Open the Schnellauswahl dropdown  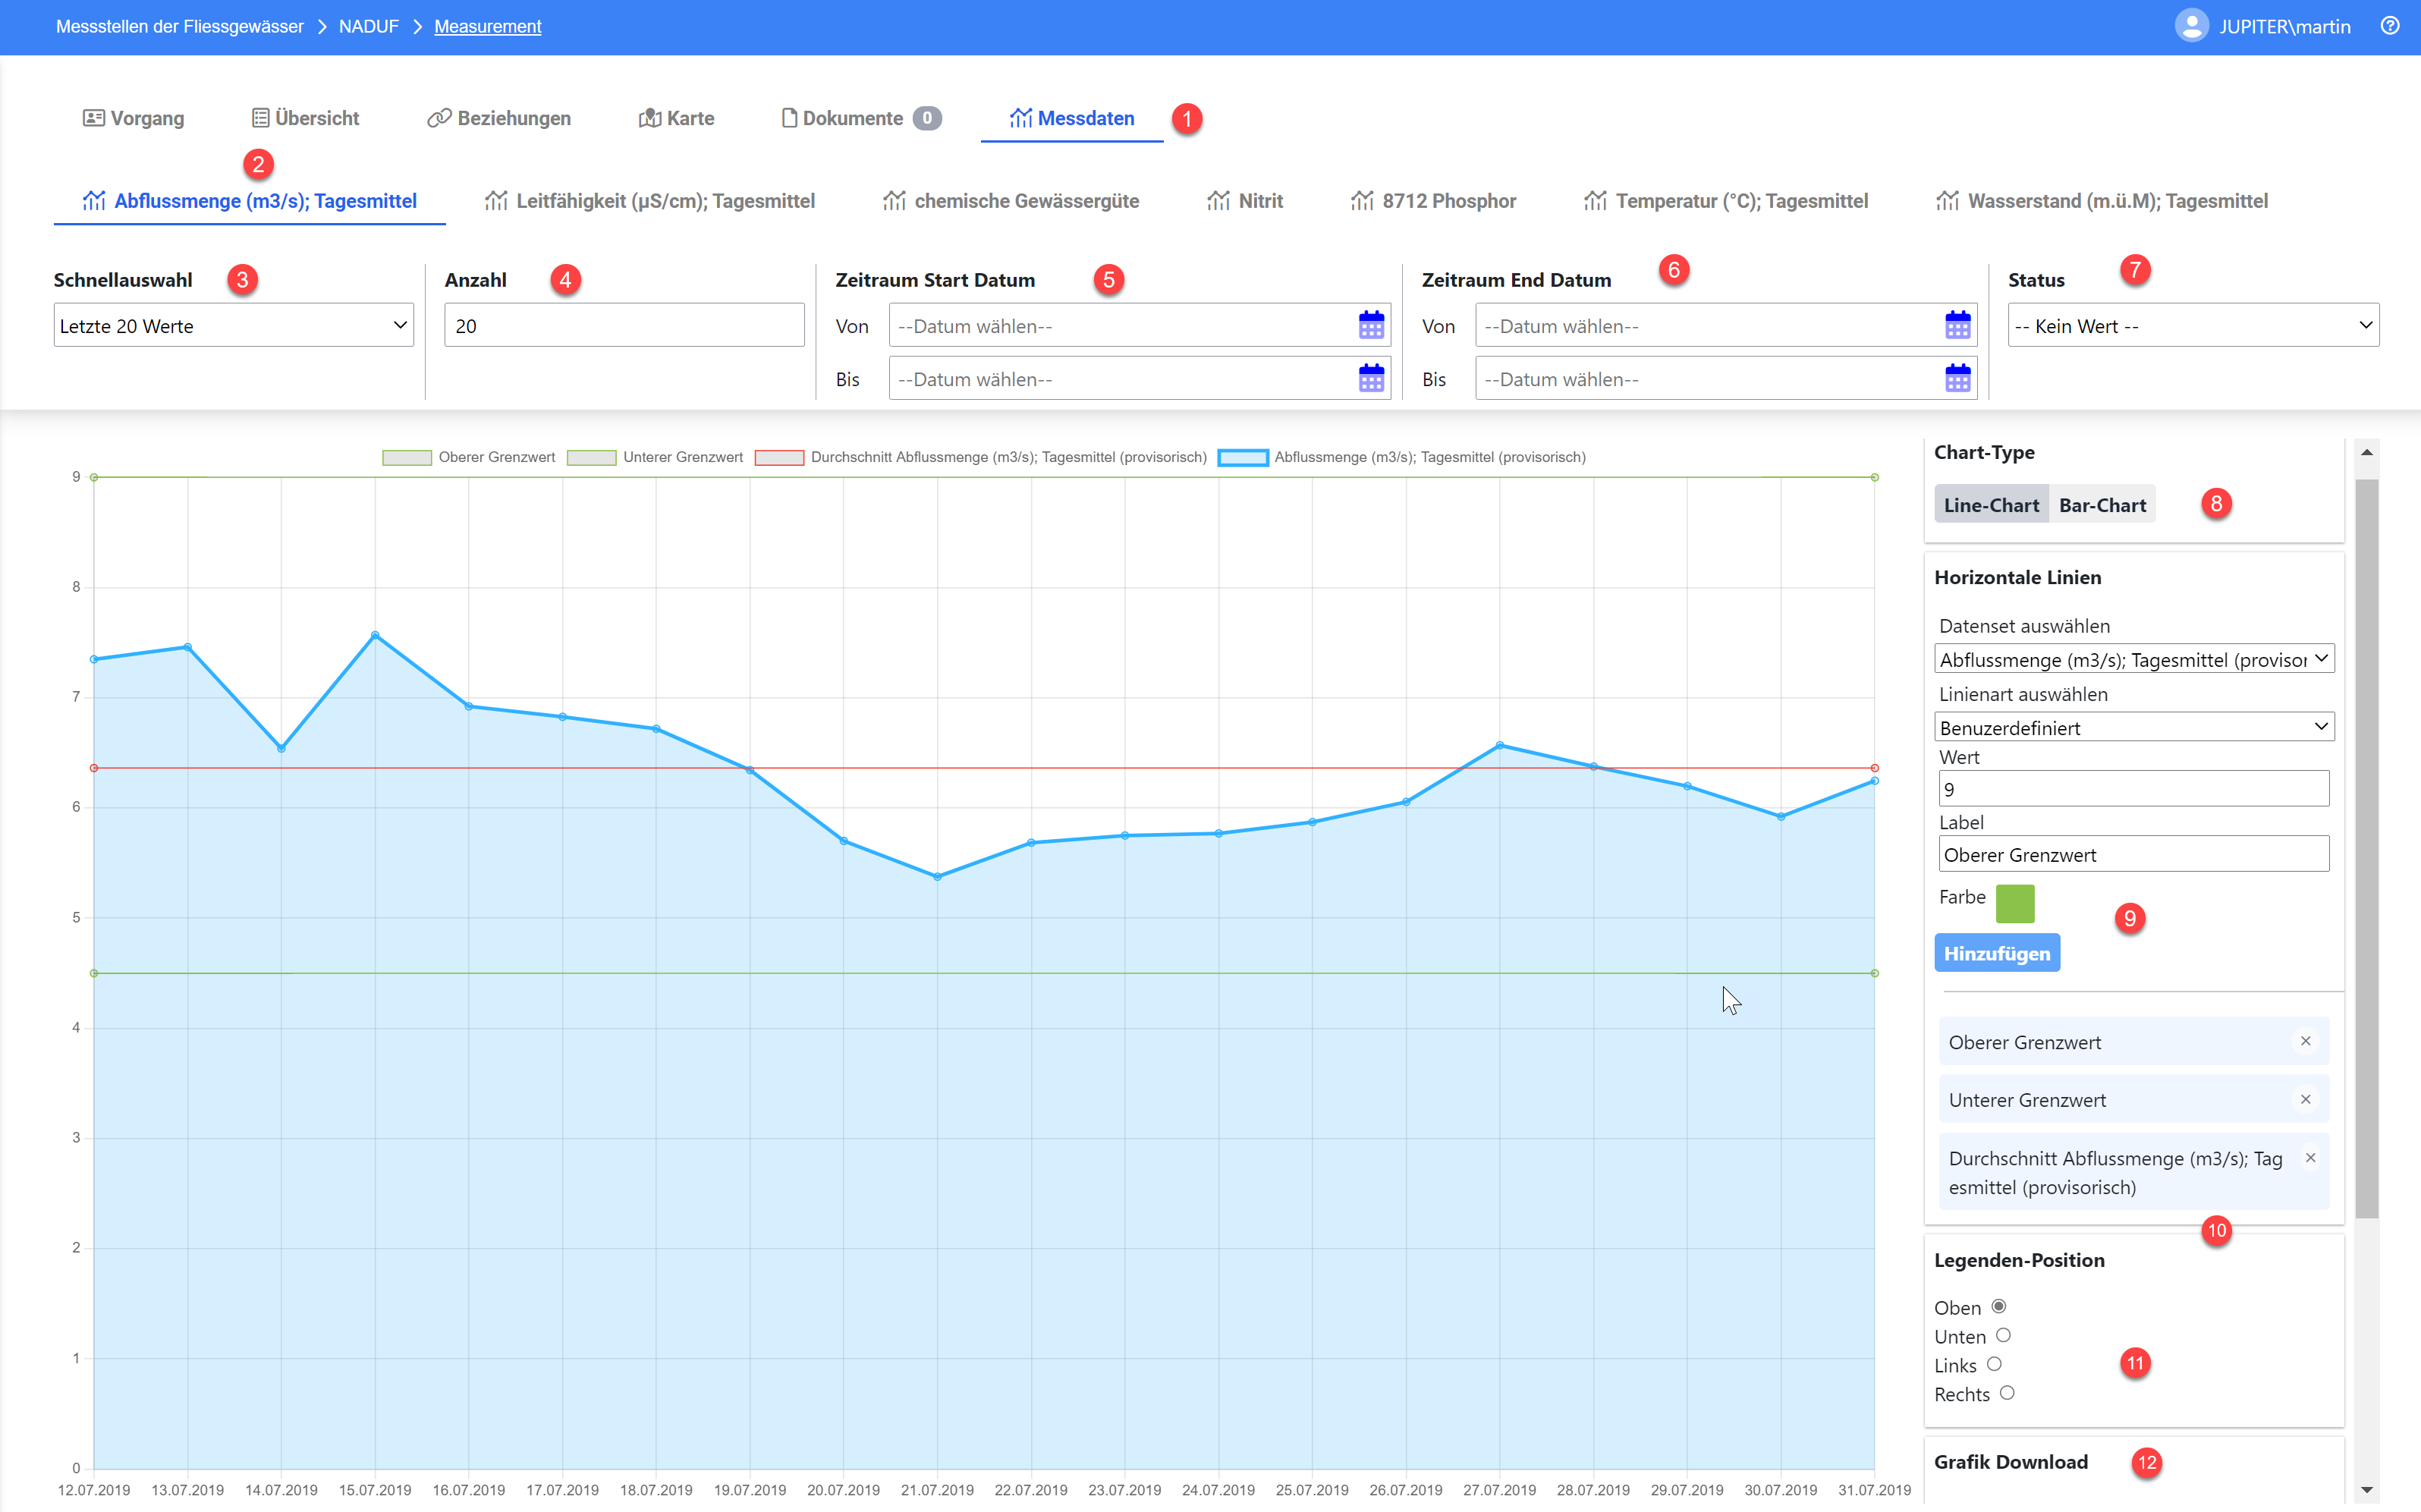[233, 325]
